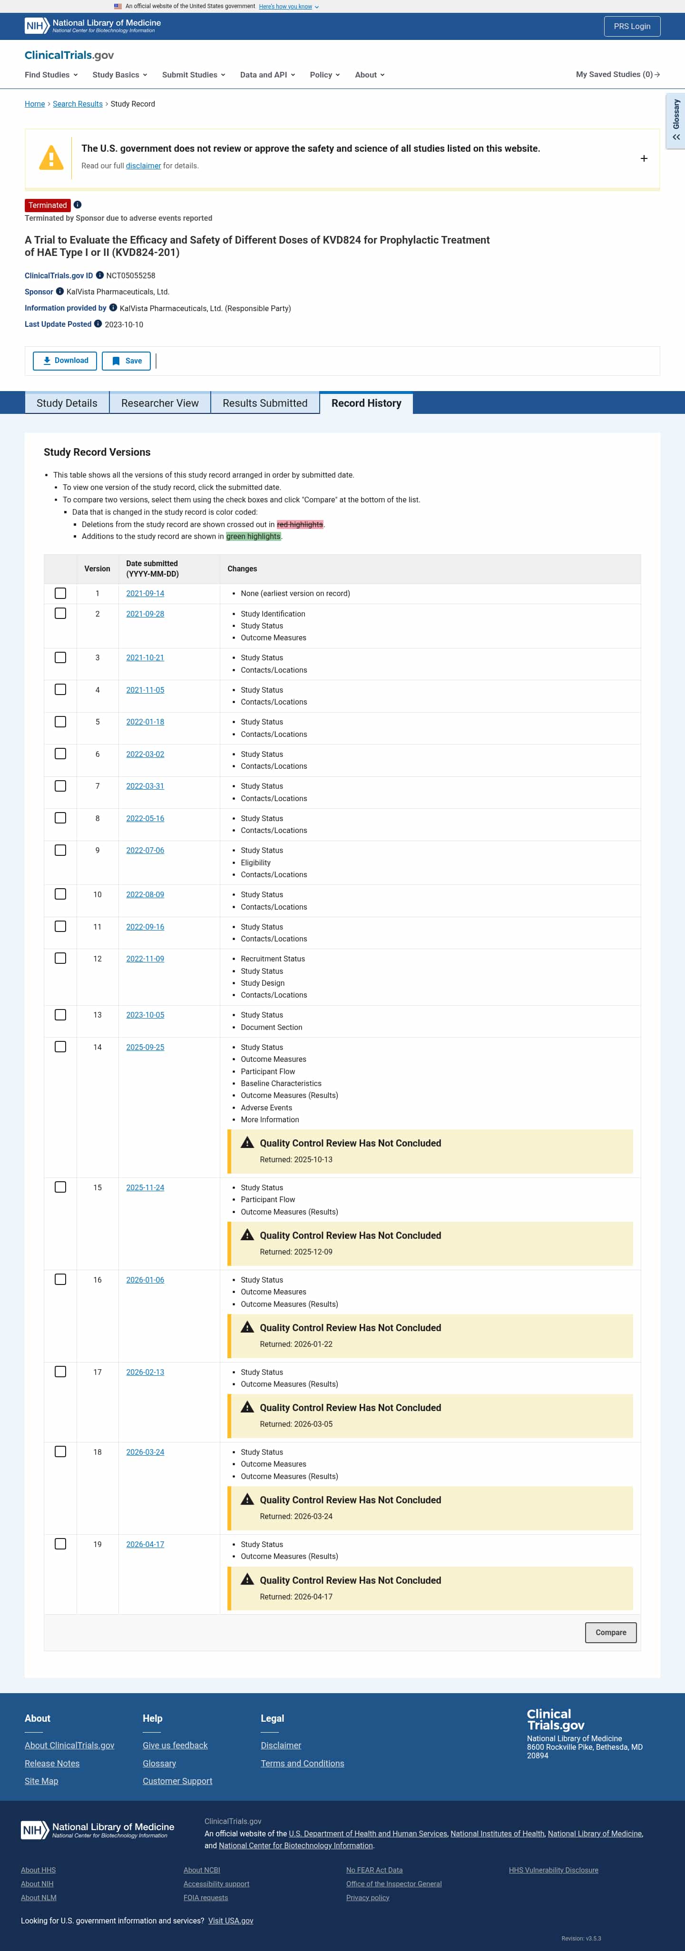Open the 2025-09-25 version link
The image size is (685, 1951).
click(146, 1048)
